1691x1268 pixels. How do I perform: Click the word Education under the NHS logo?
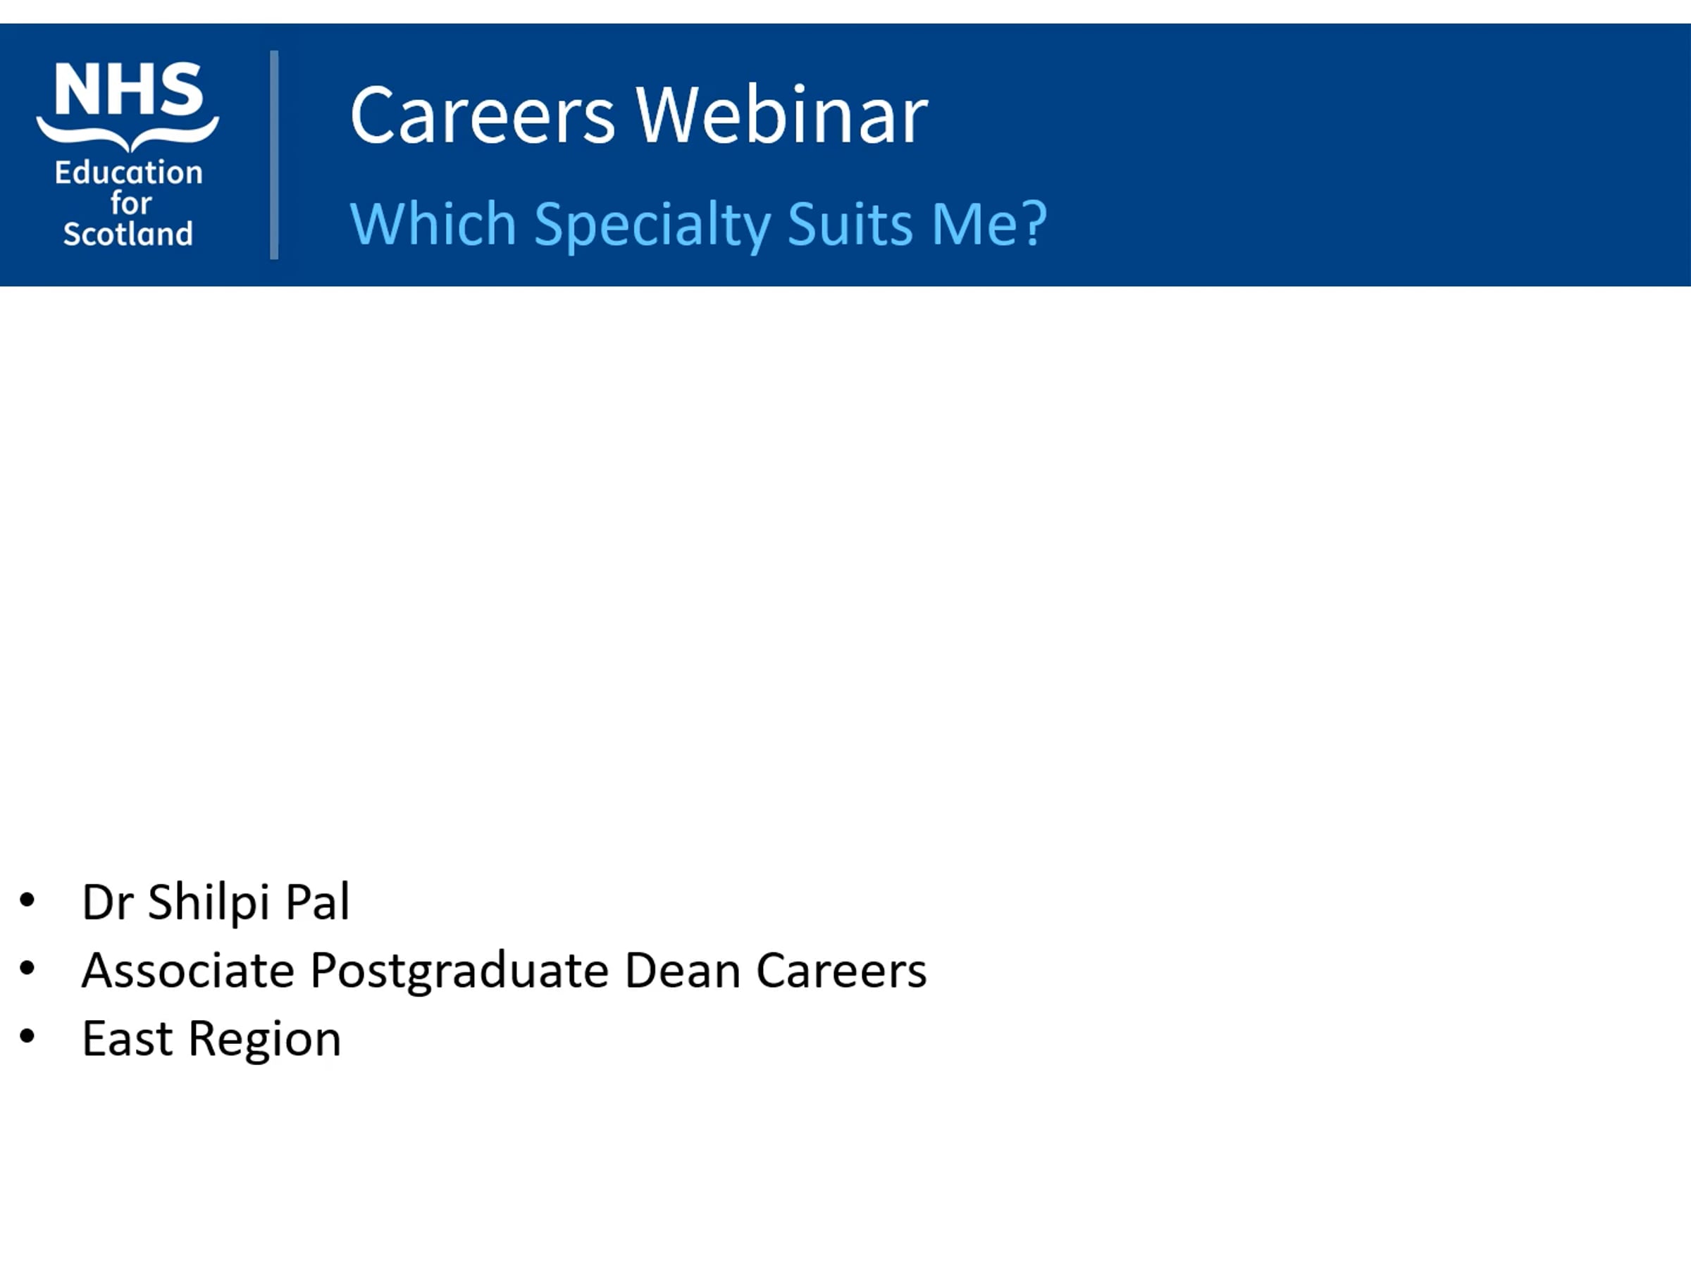[128, 173]
